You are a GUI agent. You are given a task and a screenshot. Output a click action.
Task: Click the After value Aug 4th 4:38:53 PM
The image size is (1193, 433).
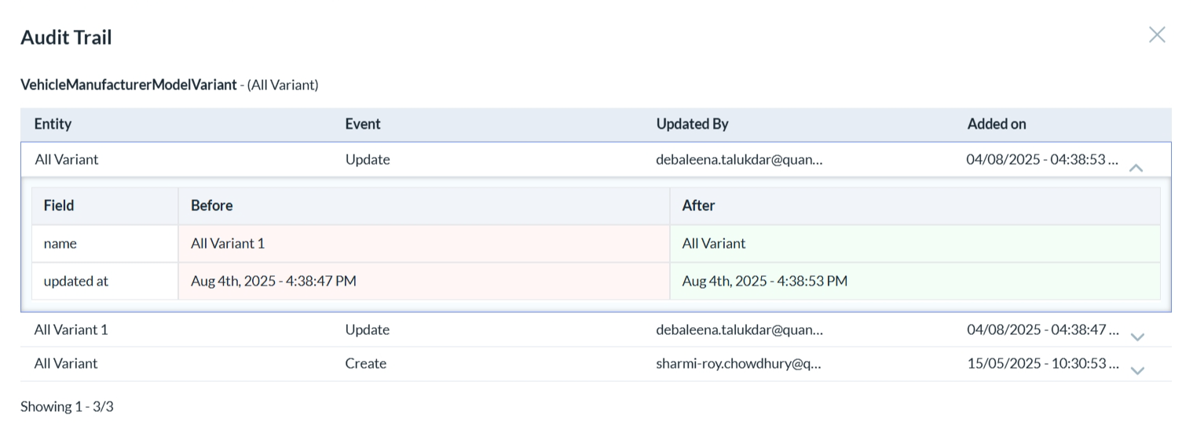click(x=764, y=281)
